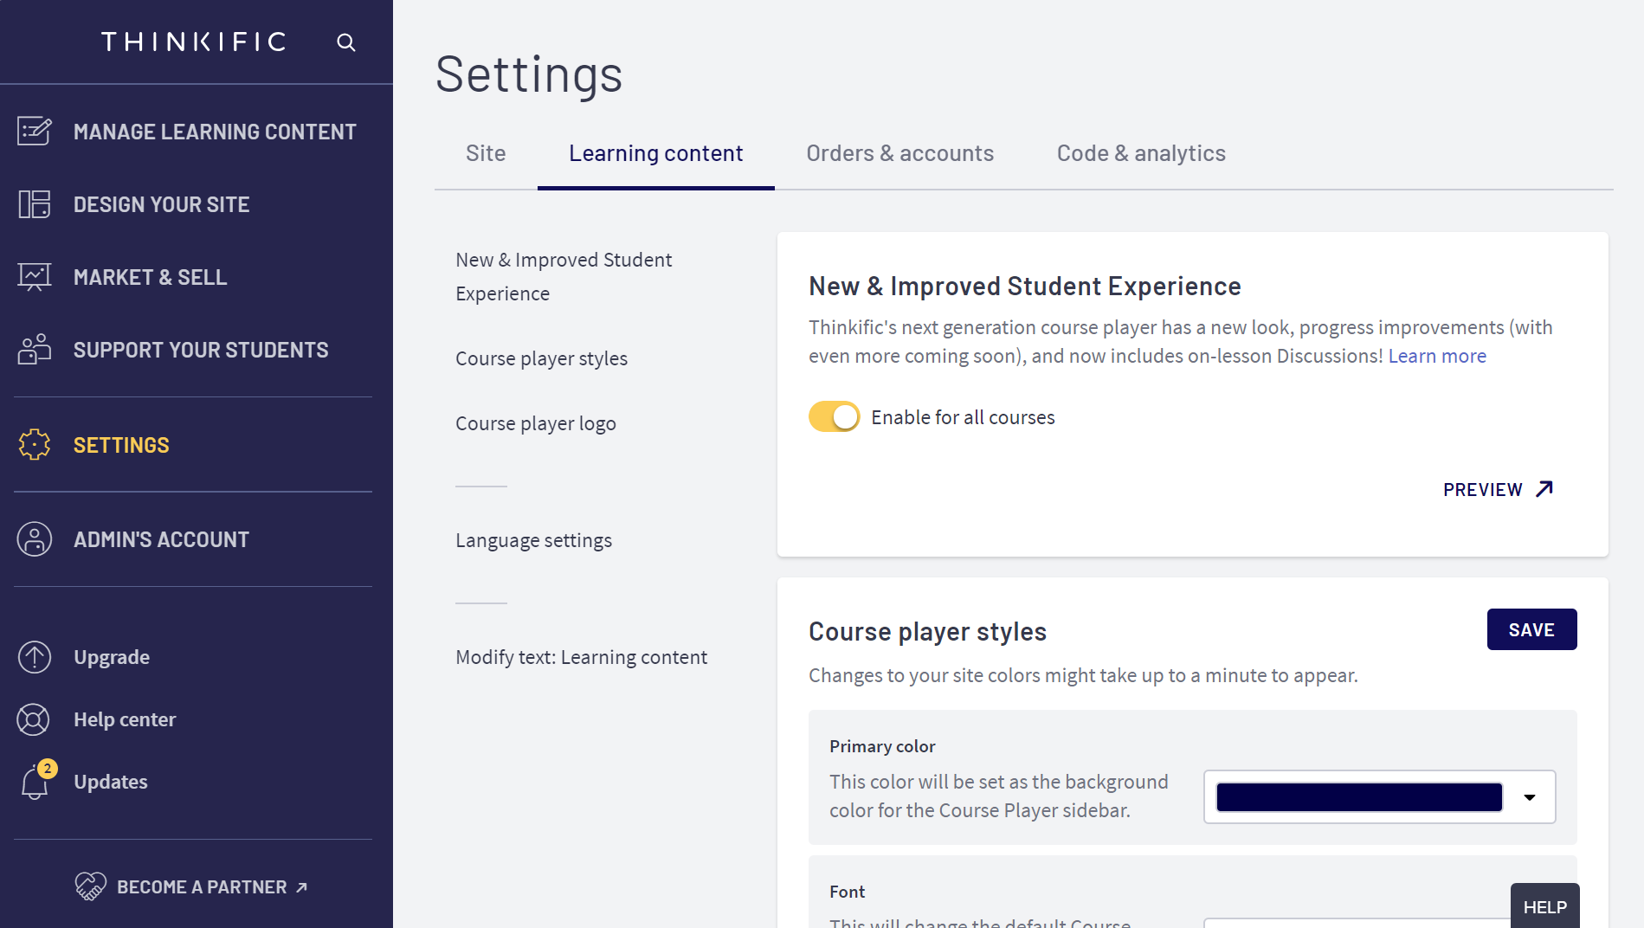Click the Updates badge showing 2
The width and height of the screenshot is (1644, 928).
(48, 769)
